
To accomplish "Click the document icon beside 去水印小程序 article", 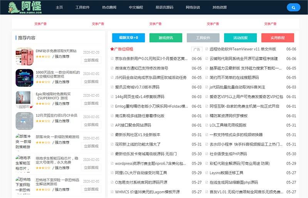I will (x=206, y=144).
